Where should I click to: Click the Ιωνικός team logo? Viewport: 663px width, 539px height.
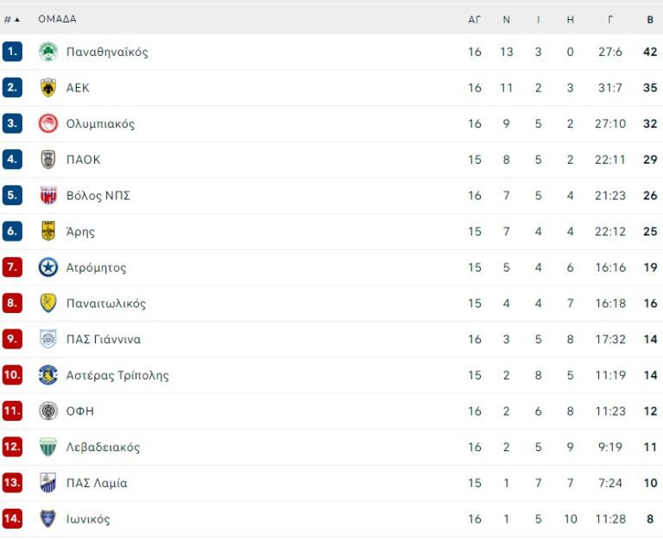pos(48,519)
